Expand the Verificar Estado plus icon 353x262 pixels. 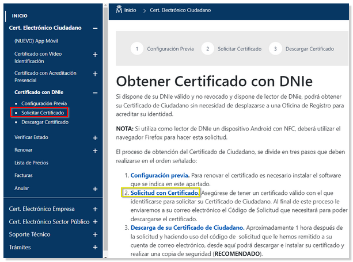95,138
